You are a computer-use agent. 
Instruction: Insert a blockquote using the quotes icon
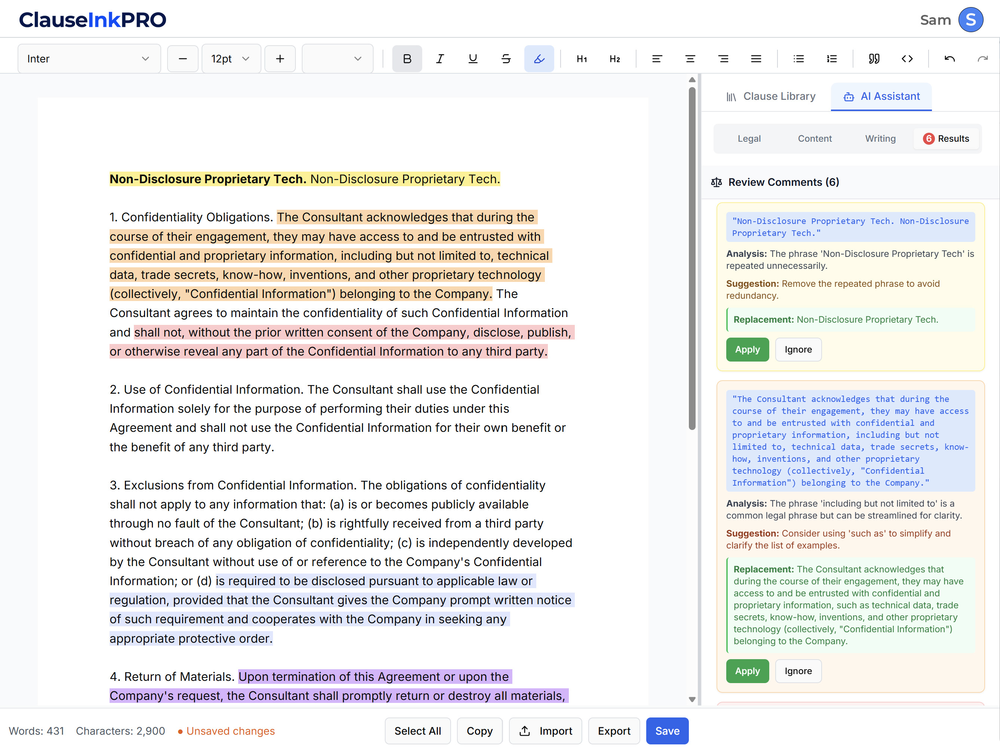[x=874, y=58]
